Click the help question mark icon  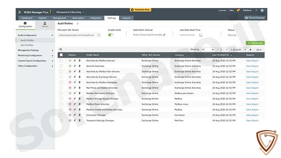256,10
